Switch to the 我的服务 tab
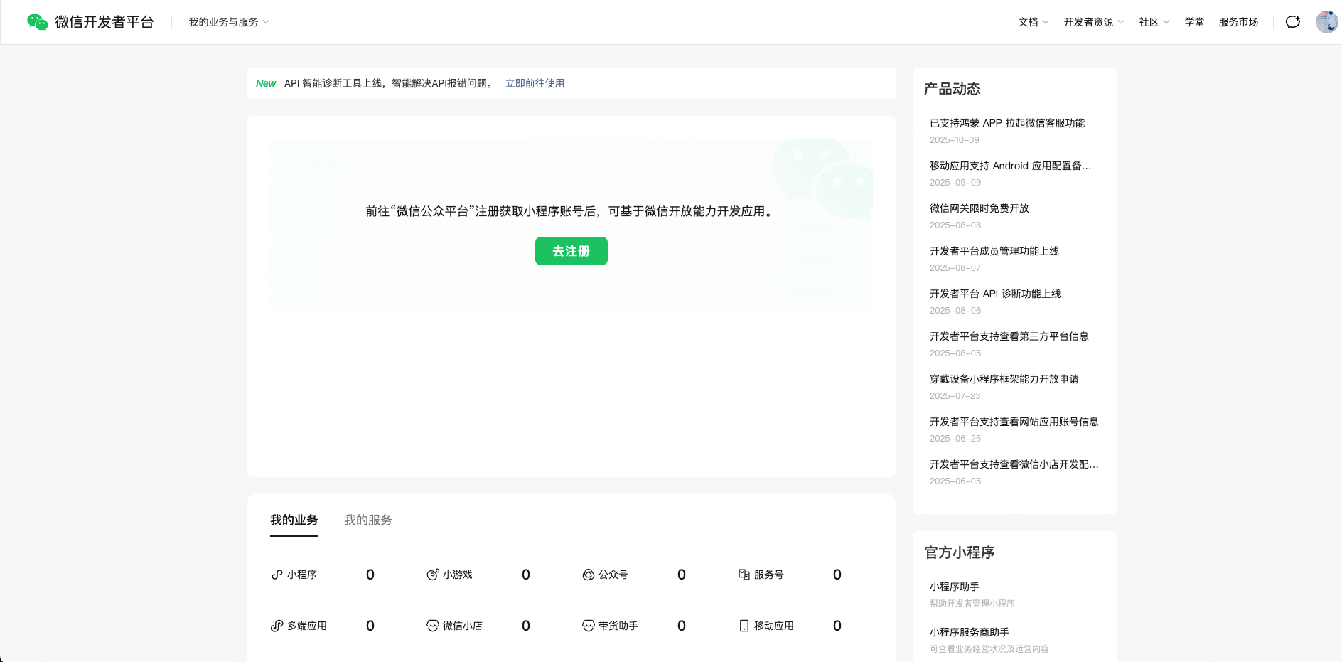The width and height of the screenshot is (1342, 662). (x=368, y=520)
